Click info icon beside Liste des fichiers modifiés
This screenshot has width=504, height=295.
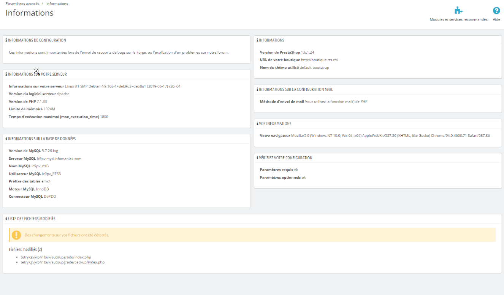pos(6,219)
